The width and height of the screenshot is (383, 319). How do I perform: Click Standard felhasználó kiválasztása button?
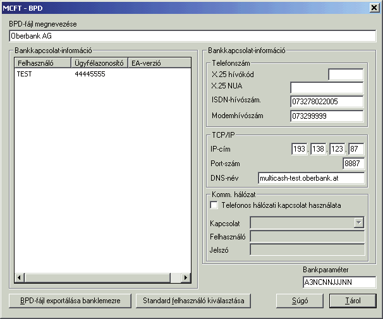pyautogui.click(x=193, y=301)
